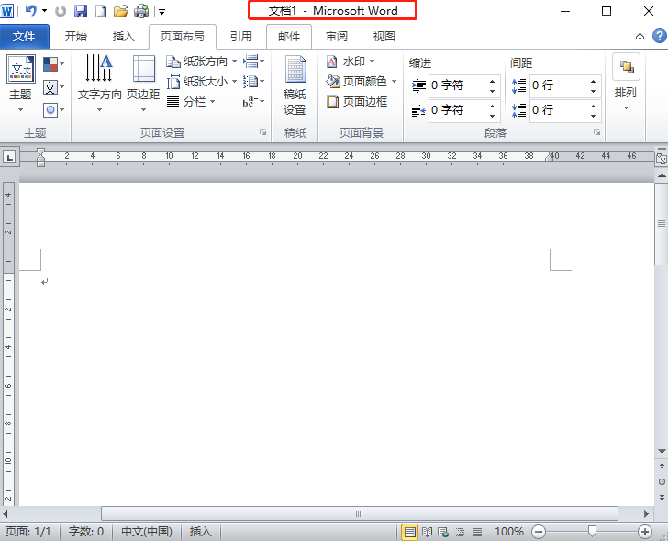Click the horizontal scrollbar right arrow
Image resolution: width=668 pixels, height=541 pixels.
646,513
